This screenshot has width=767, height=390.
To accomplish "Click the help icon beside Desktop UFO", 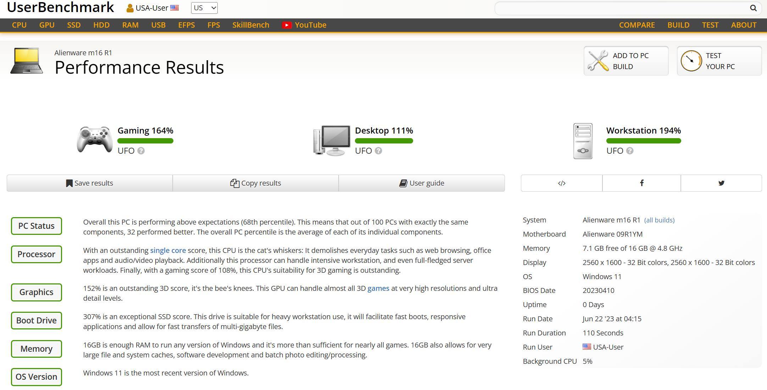I will (x=378, y=151).
